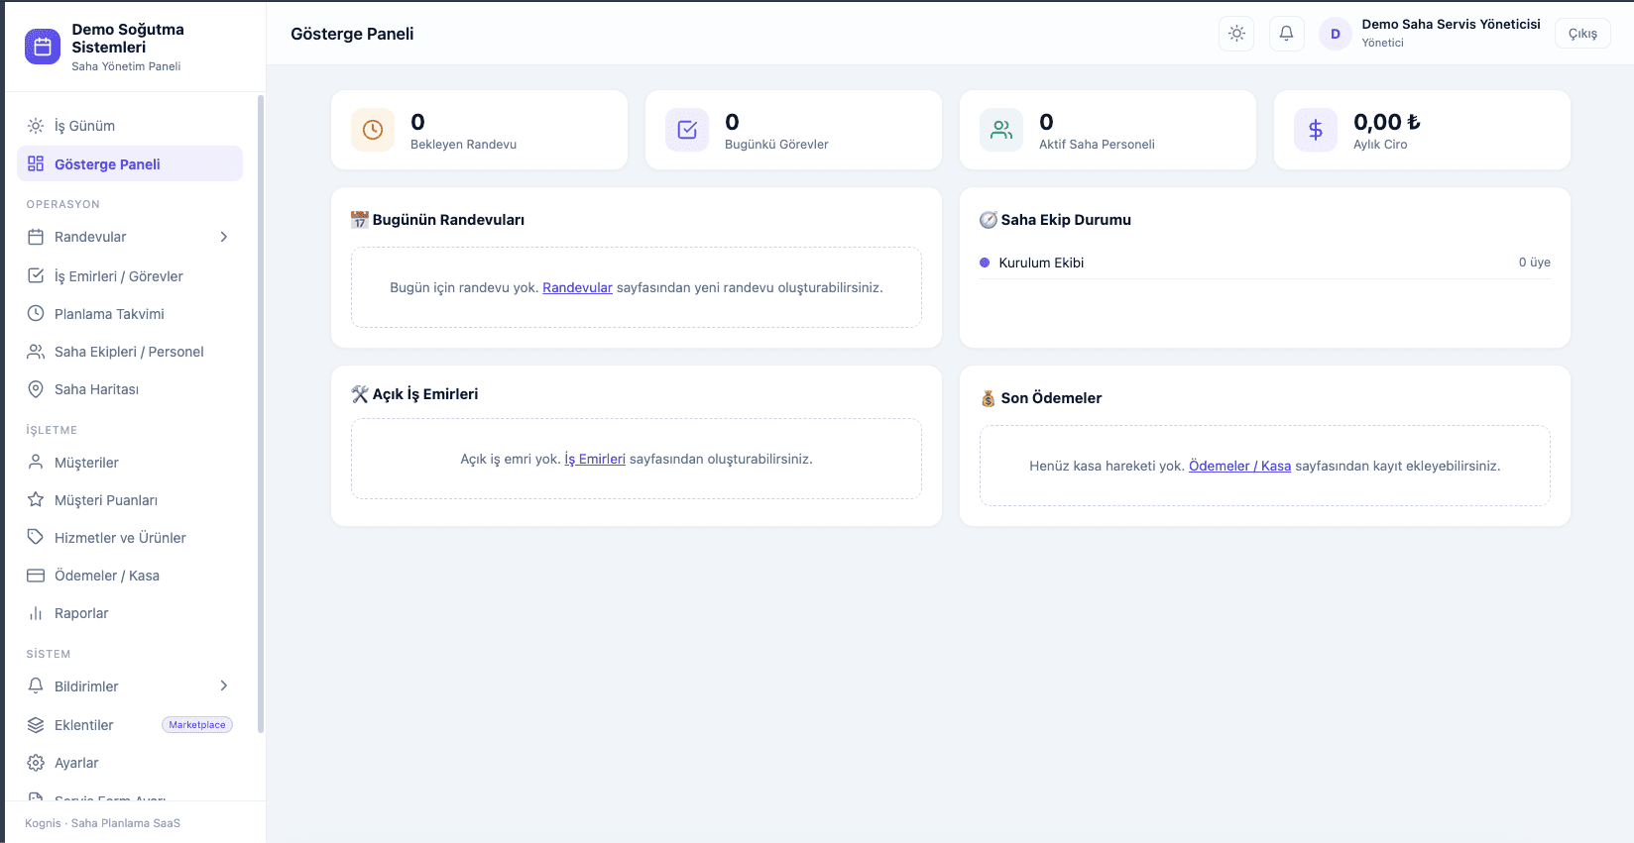Image resolution: width=1634 pixels, height=843 pixels.
Task: Click the sidebar vertical scrollbar
Action: (x=261, y=414)
